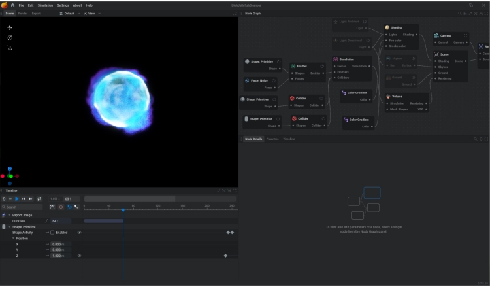Switch to the Timeline tab beside Favorites
The height and width of the screenshot is (287, 490).
click(289, 139)
